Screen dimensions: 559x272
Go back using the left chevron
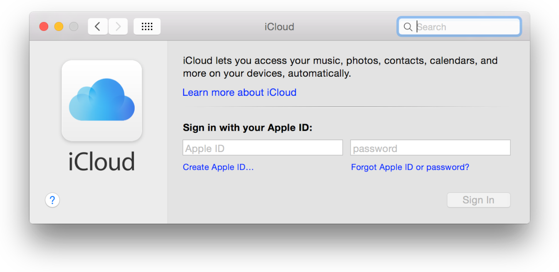(98, 27)
